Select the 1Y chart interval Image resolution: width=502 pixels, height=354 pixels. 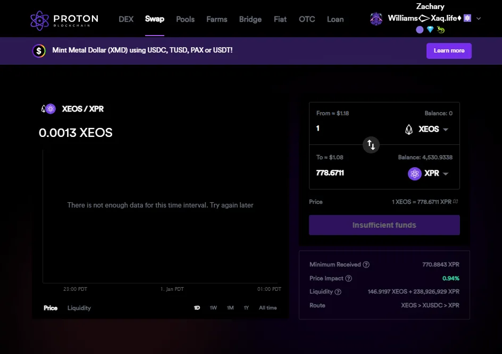click(x=246, y=308)
